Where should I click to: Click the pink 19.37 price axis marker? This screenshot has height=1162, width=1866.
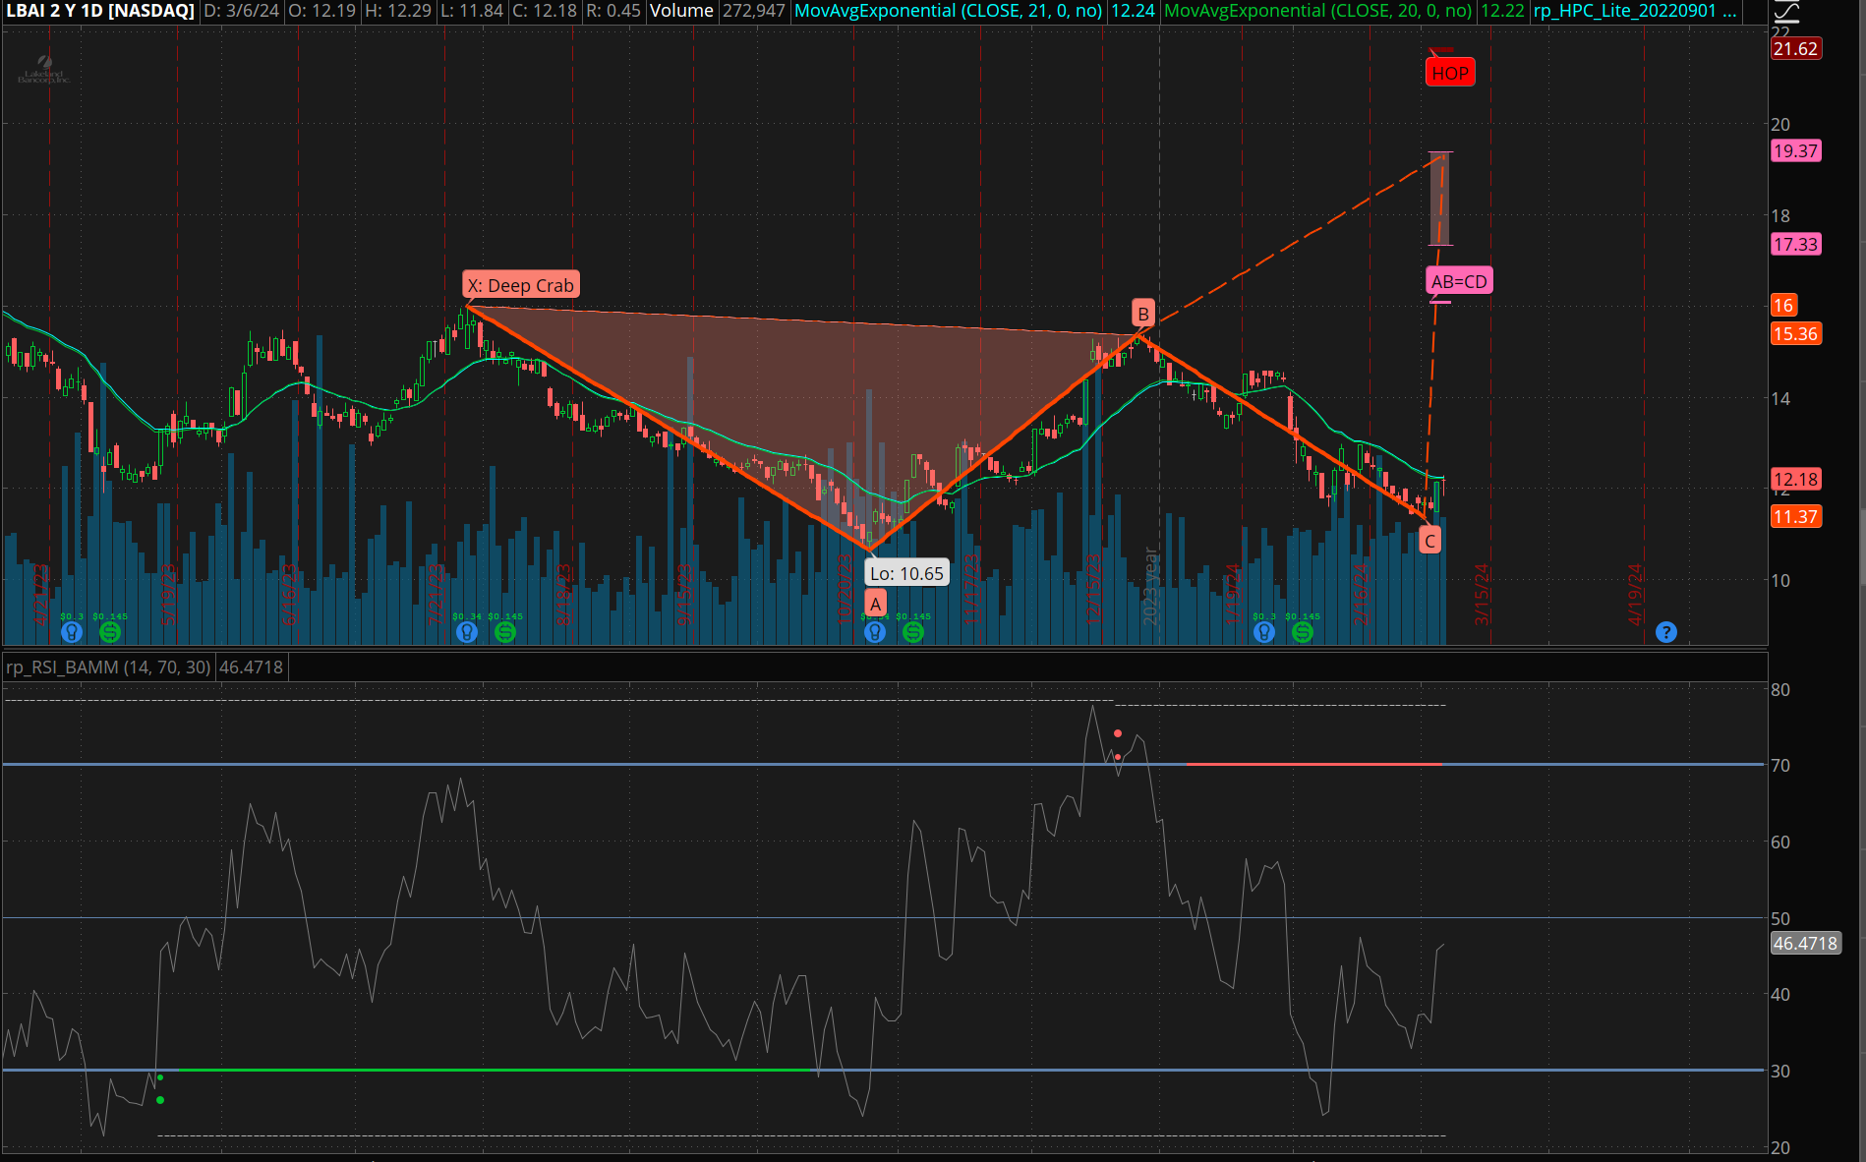(1795, 150)
